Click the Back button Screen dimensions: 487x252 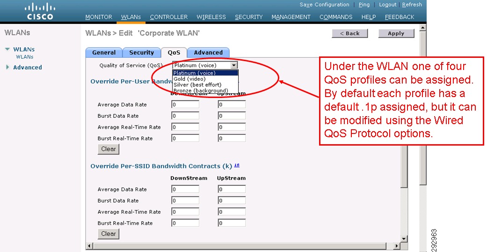click(350, 34)
